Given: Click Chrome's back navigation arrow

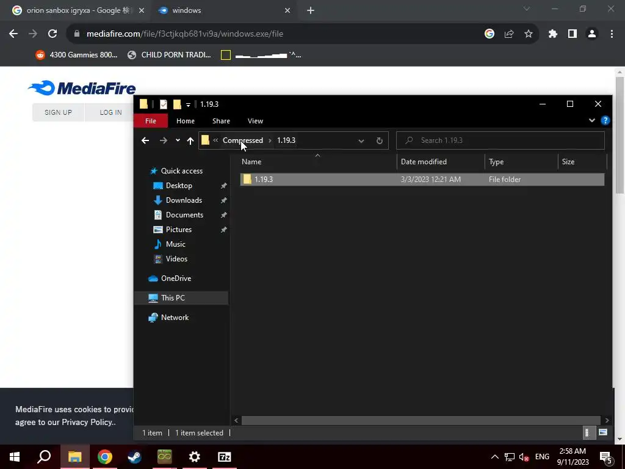Looking at the screenshot, I should 13,34.
